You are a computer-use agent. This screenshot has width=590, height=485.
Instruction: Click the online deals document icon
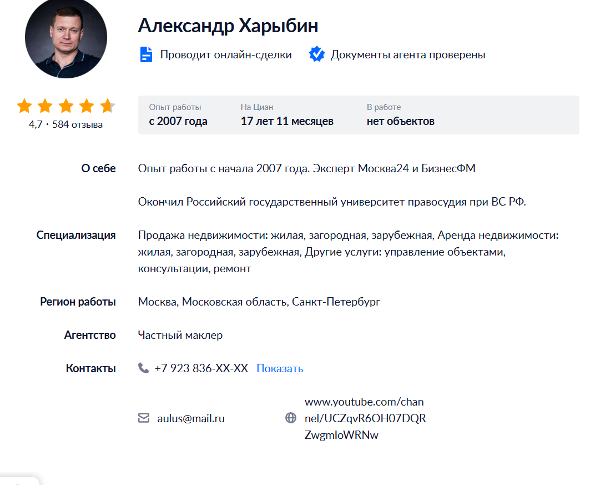[x=146, y=55]
